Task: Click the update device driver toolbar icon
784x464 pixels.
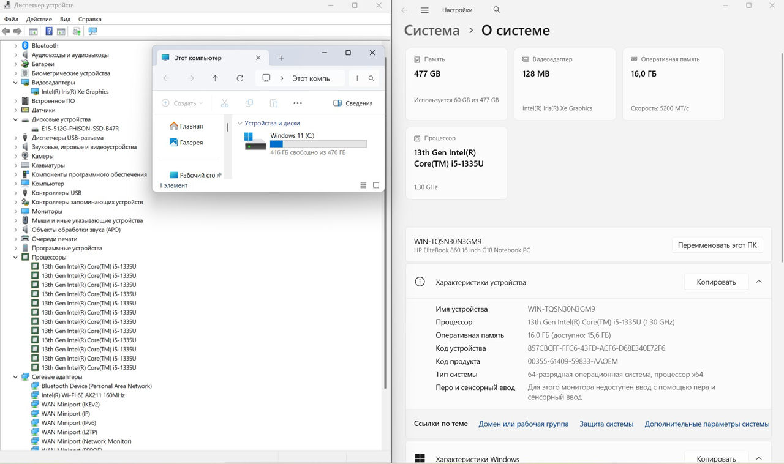Action: coord(77,31)
